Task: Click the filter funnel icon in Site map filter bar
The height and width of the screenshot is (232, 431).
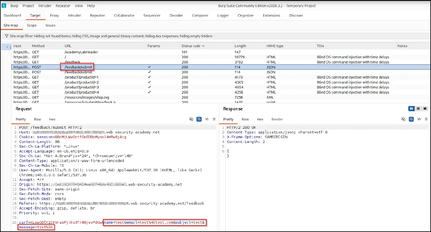Action: [6, 36]
